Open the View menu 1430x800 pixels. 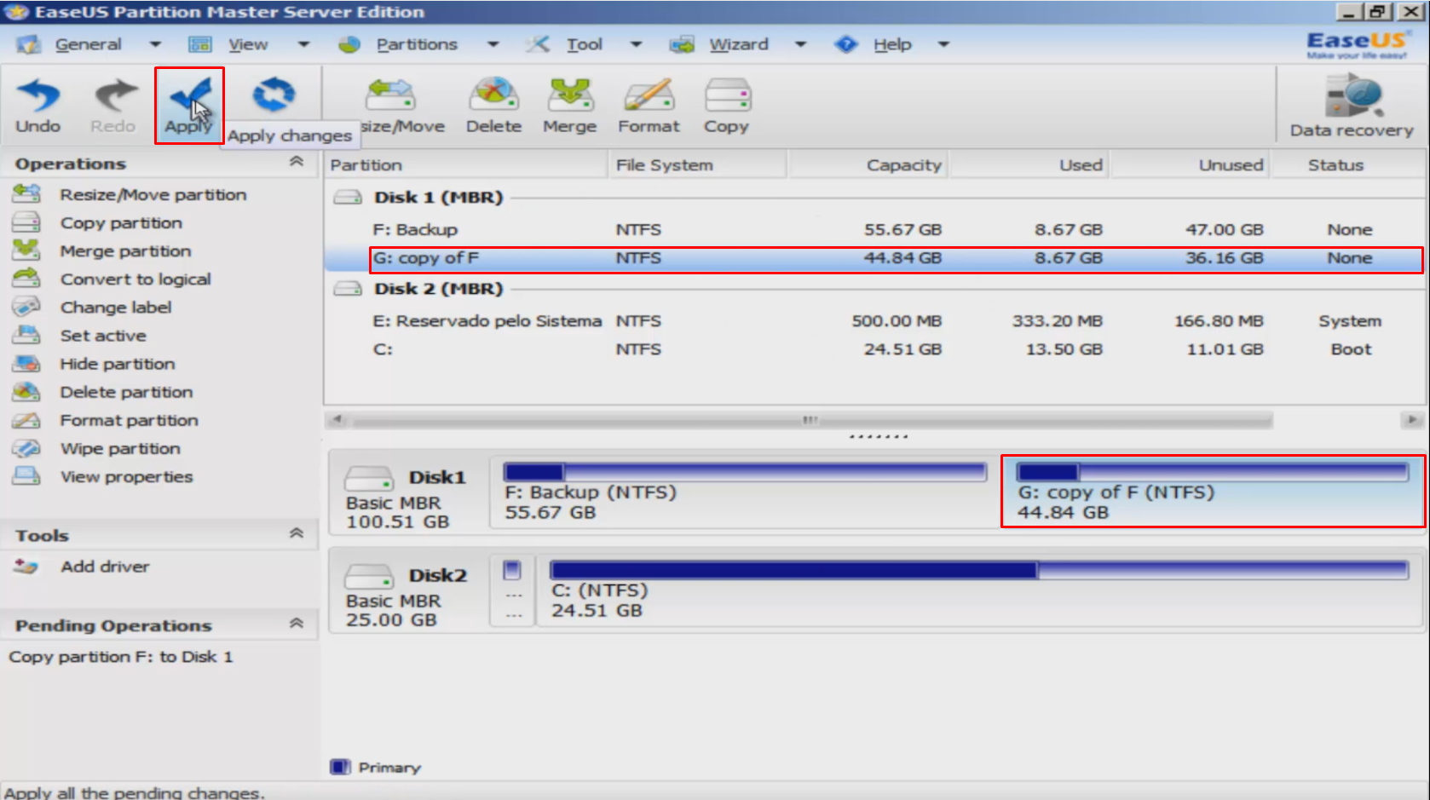click(248, 44)
